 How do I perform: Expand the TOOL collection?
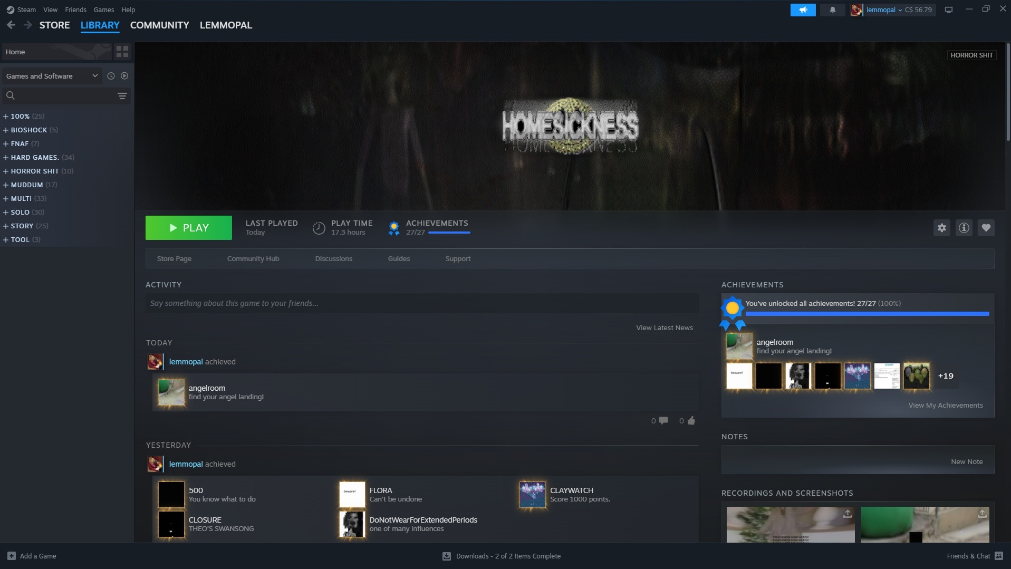click(x=6, y=239)
